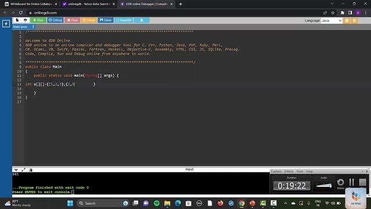Open the volume control in system tray
The width and height of the screenshot is (371, 209).
coord(333,203)
